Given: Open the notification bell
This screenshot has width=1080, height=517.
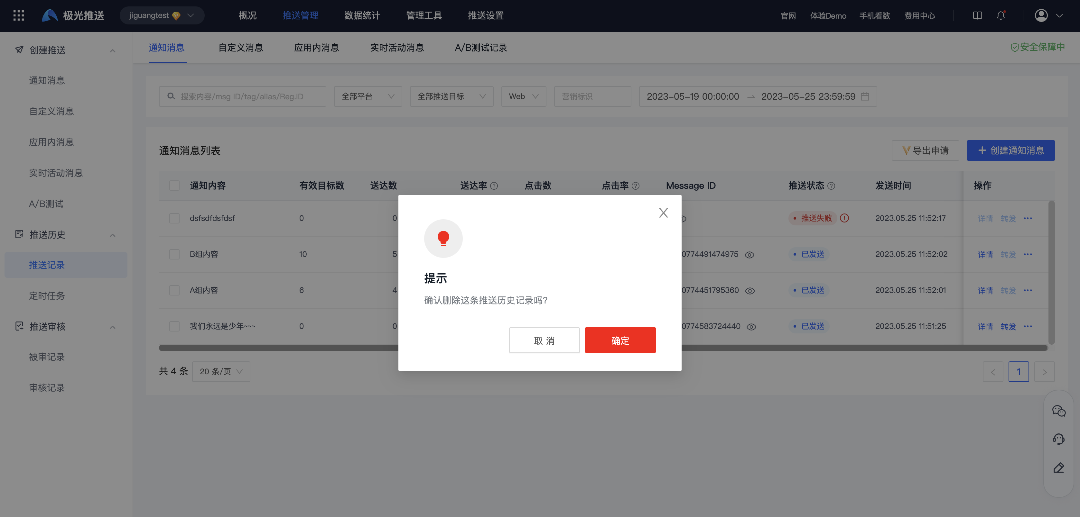Looking at the screenshot, I should pos(1001,15).
